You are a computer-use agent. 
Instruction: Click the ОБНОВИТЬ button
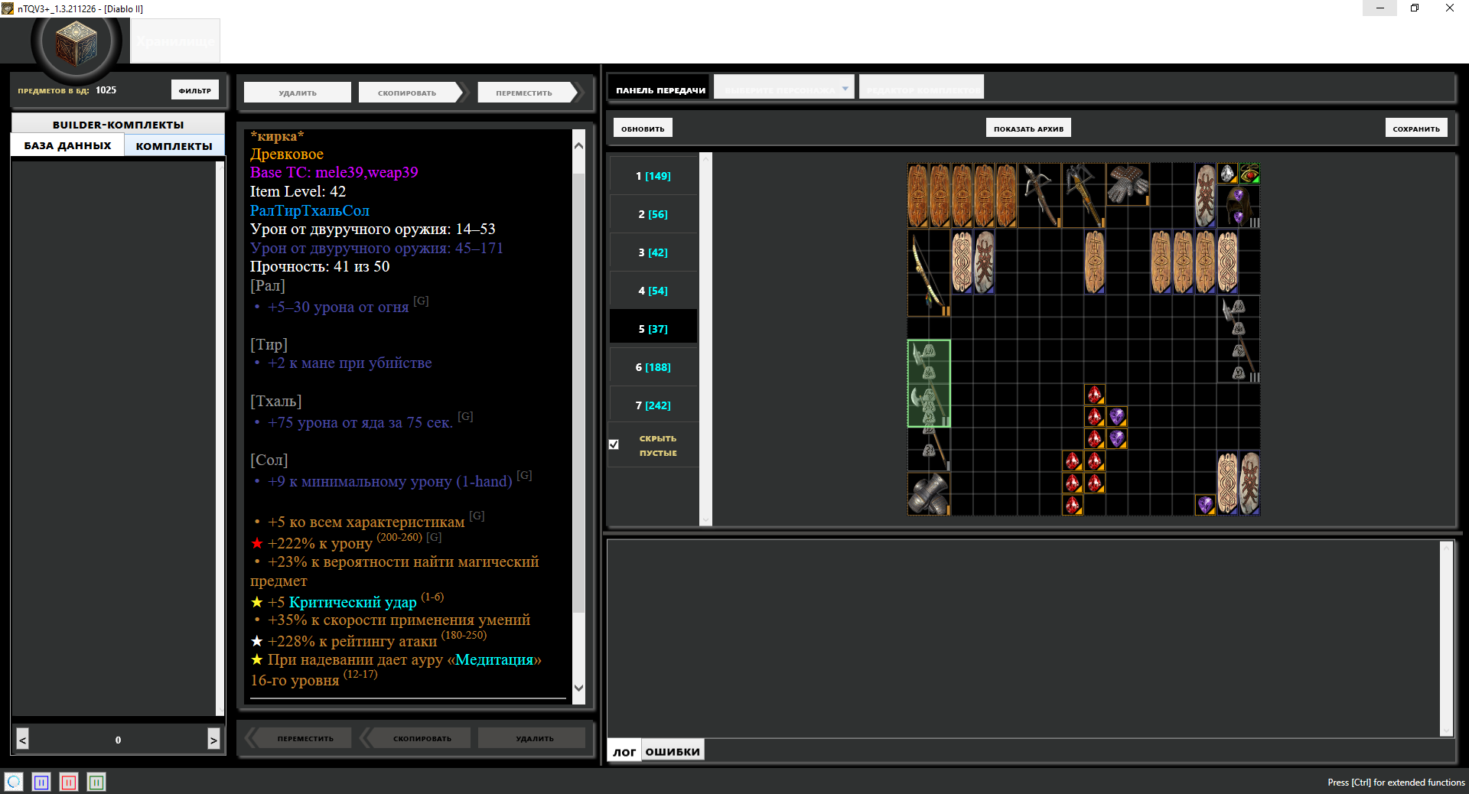click(x=643, y=129)
